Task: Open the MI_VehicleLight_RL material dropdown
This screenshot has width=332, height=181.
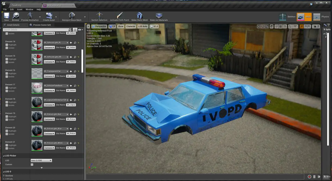Action: point(56,43)
